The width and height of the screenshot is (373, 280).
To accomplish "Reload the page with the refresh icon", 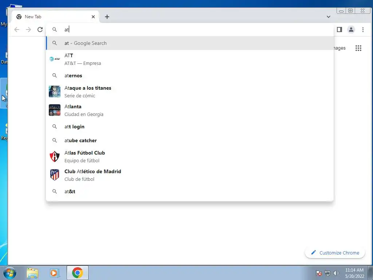I will point(40,30).
